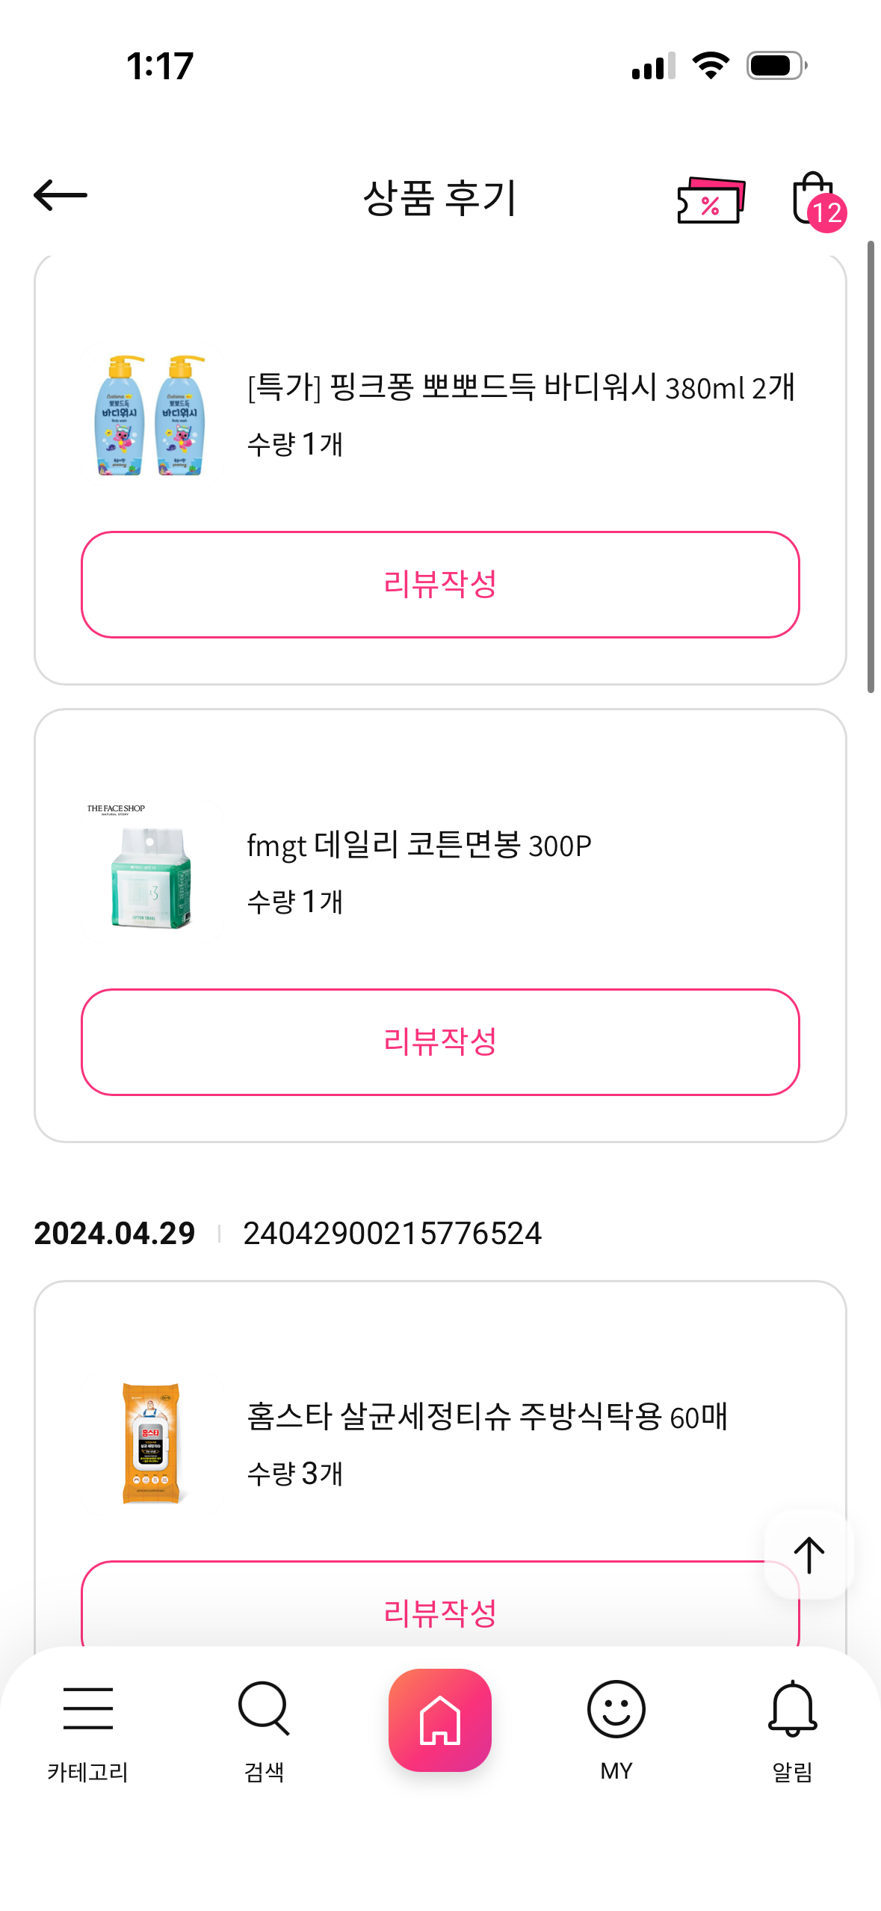Screen dimensions: 881x1911
Task: Select the fmgt 데일리 코튼면봉 300P title
Action: [x=419, y=846]
